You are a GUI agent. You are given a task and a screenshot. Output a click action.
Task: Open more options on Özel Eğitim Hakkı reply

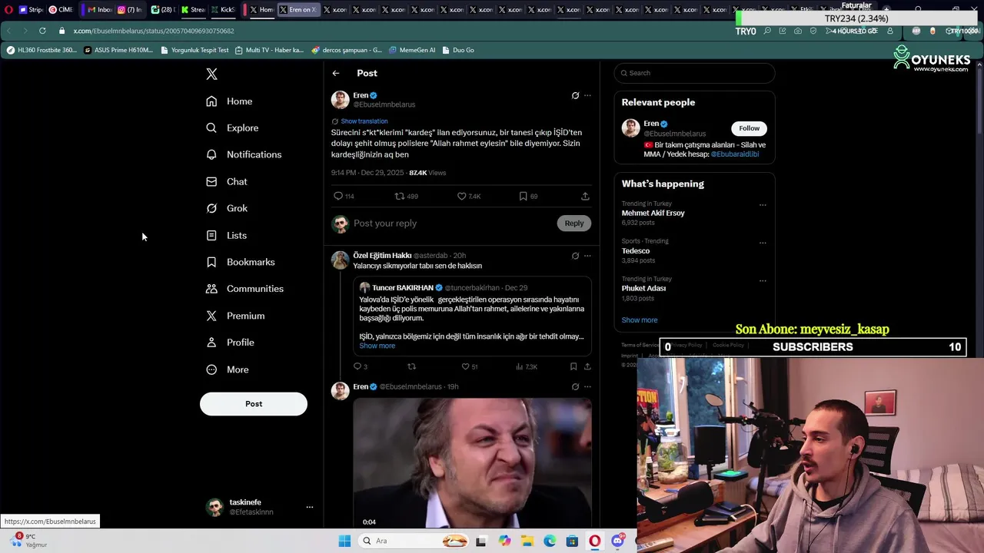tap(587, 256)
